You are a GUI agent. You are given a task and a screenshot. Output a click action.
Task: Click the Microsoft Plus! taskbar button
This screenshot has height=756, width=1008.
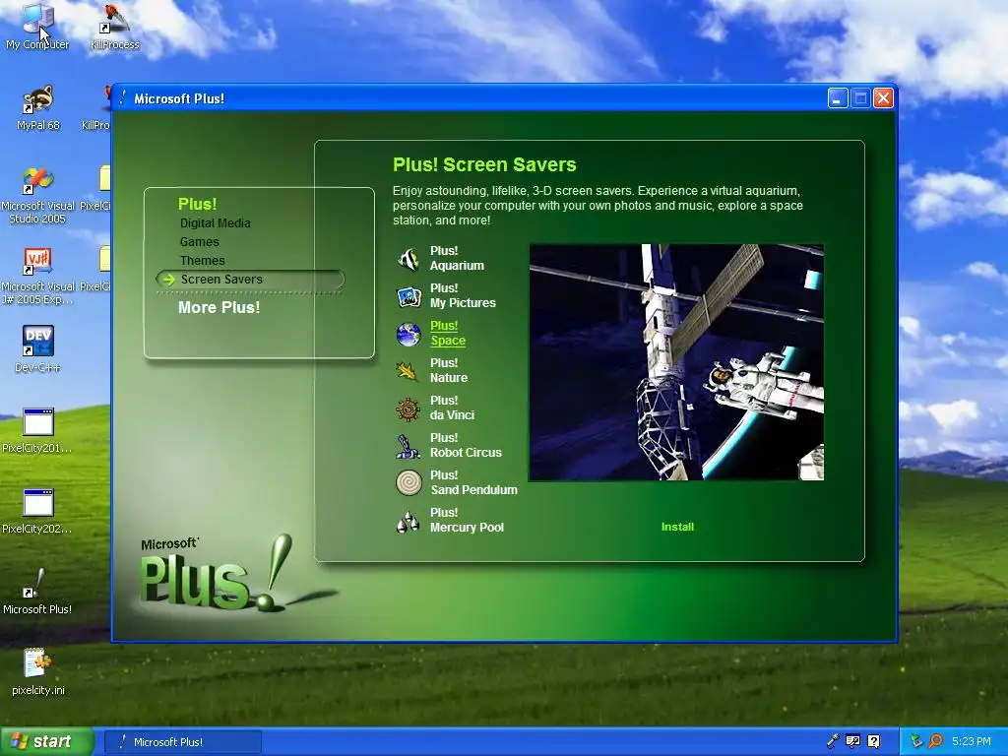pos(182,742)
